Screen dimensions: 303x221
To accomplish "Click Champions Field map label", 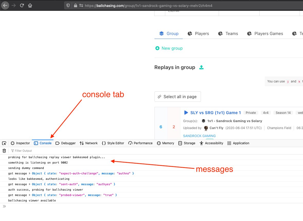I will click(279, 128).
